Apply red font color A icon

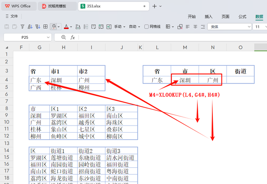[66, 27]
